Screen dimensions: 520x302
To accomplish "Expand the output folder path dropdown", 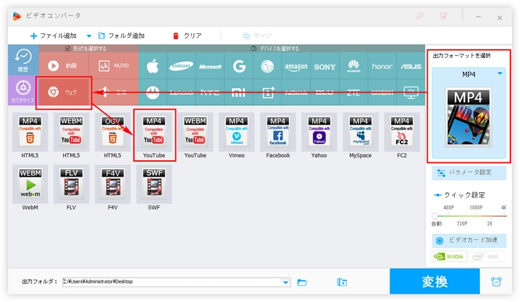I will 286,282.
